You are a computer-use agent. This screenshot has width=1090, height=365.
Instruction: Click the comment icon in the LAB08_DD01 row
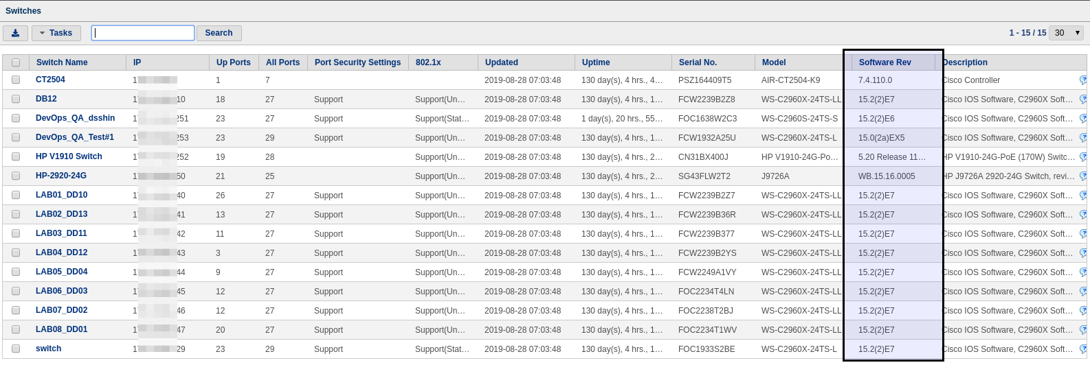(x=1084, y=330)
